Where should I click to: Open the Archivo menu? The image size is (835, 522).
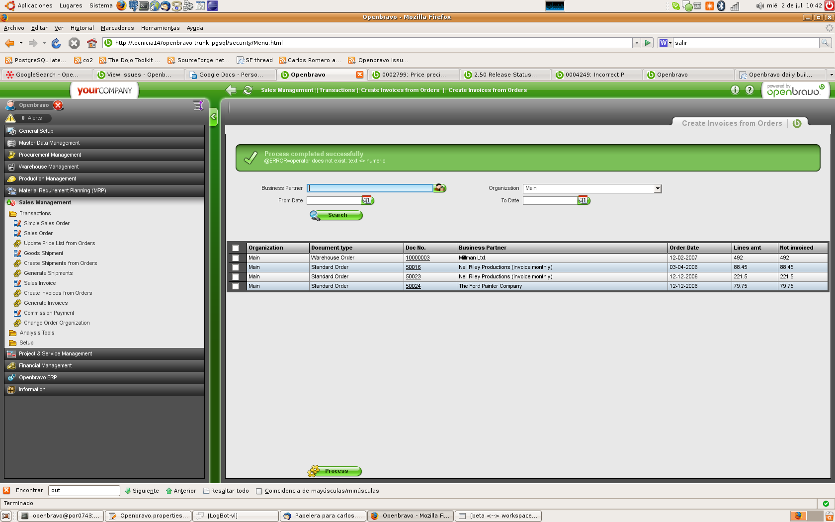point(14,28)
